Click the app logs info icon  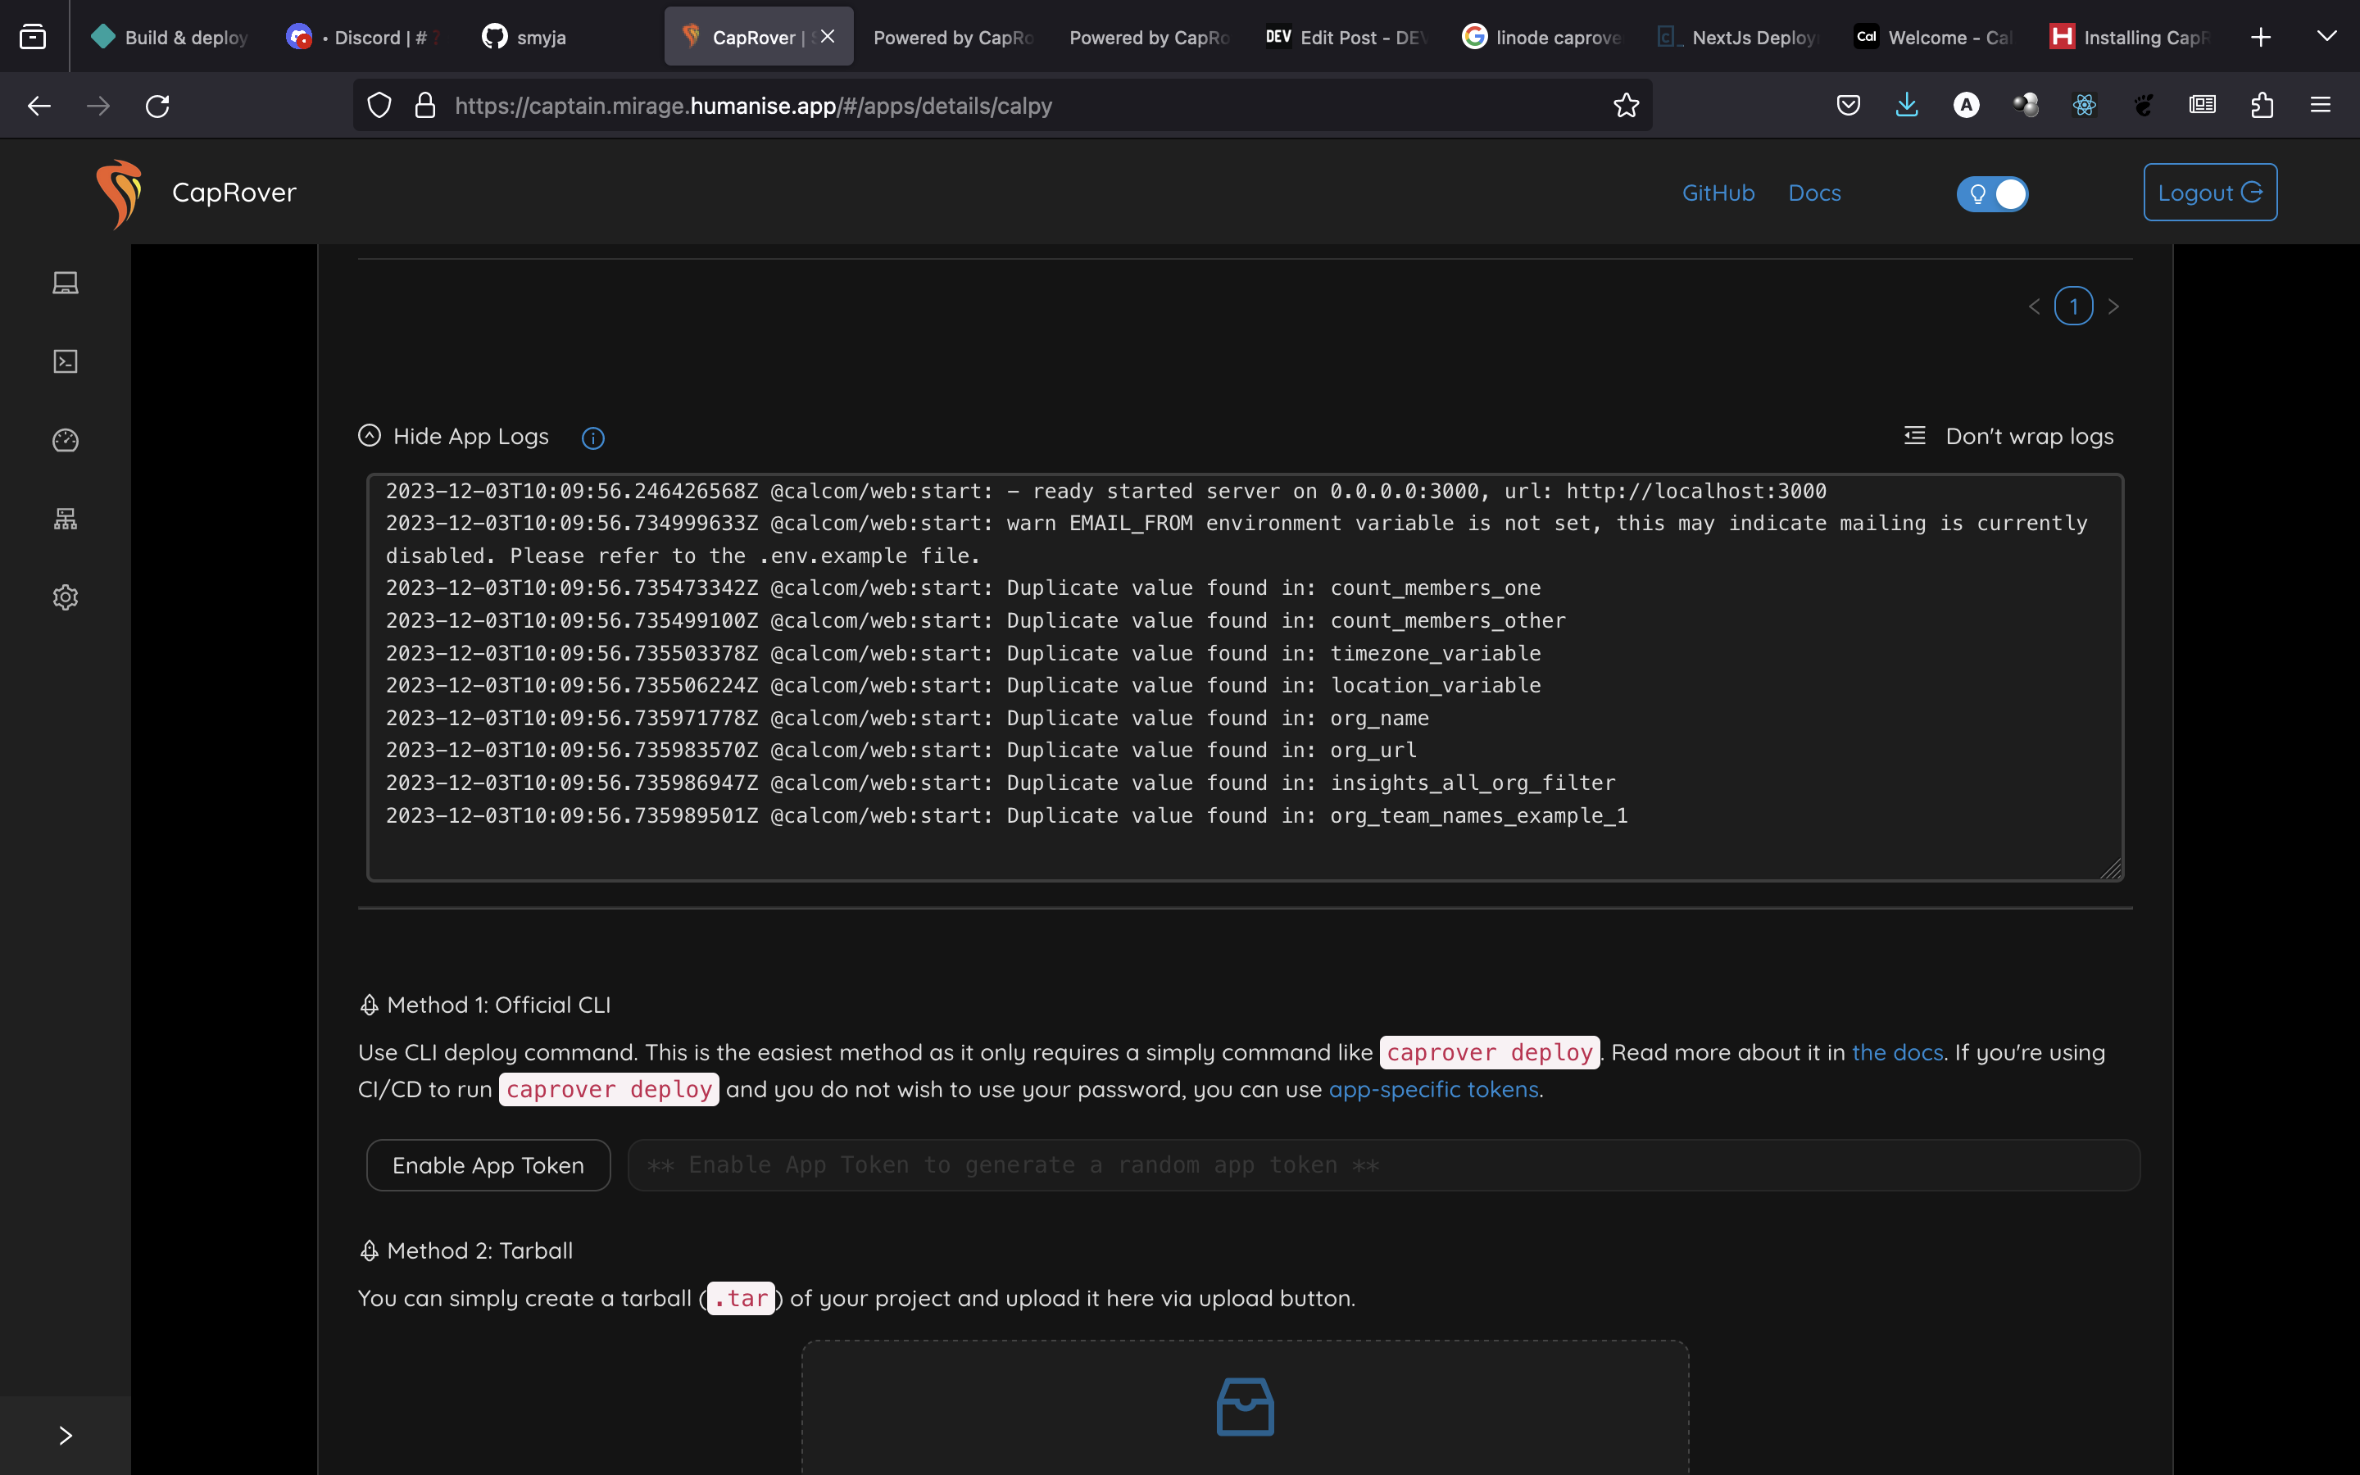click(593, 438)
